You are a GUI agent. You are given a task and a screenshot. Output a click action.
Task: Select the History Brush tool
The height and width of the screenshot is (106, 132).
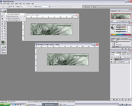point(5,24)
